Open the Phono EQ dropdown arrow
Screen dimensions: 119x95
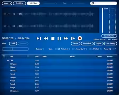(x=116, y=49)
